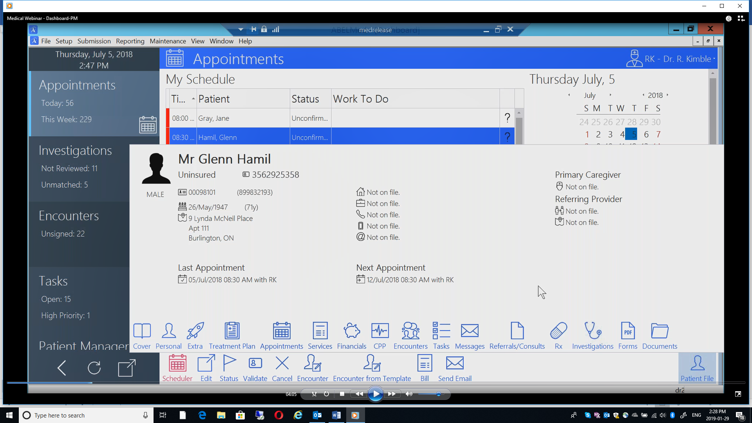Toggle question mark work-to-do indicator
This screenshot has width=752, height=423.
[x=508, y=137]
